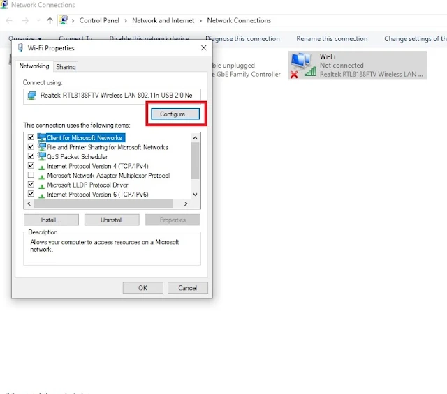This screenshot has height=394, width=447.
Task: Open recent locations dropdown arrow
Action: click(38, 20)
